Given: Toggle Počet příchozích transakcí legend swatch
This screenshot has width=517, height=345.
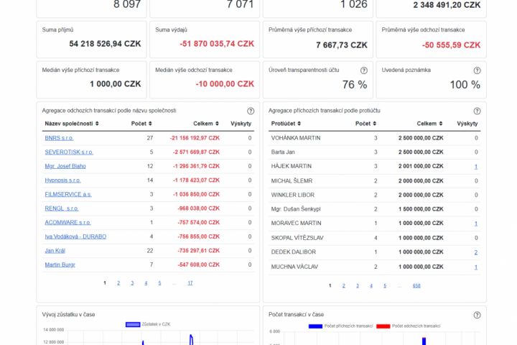Looking at the screenshot, I should point(315,326).
